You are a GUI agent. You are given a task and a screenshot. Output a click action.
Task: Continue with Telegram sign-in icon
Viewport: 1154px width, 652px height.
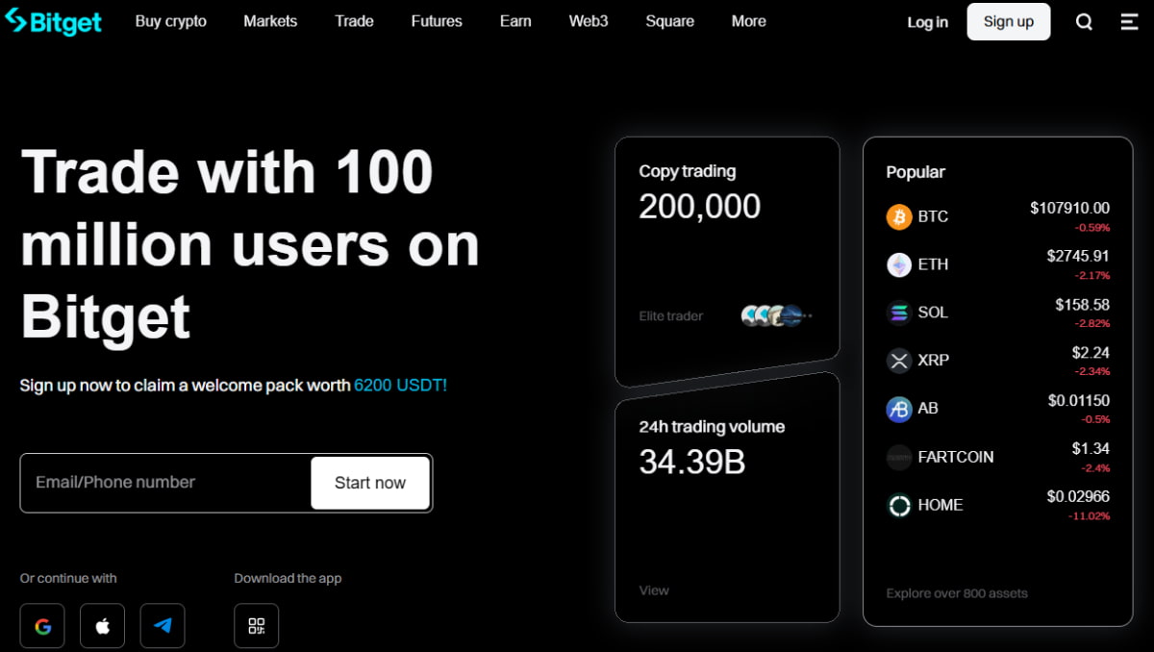163,626
